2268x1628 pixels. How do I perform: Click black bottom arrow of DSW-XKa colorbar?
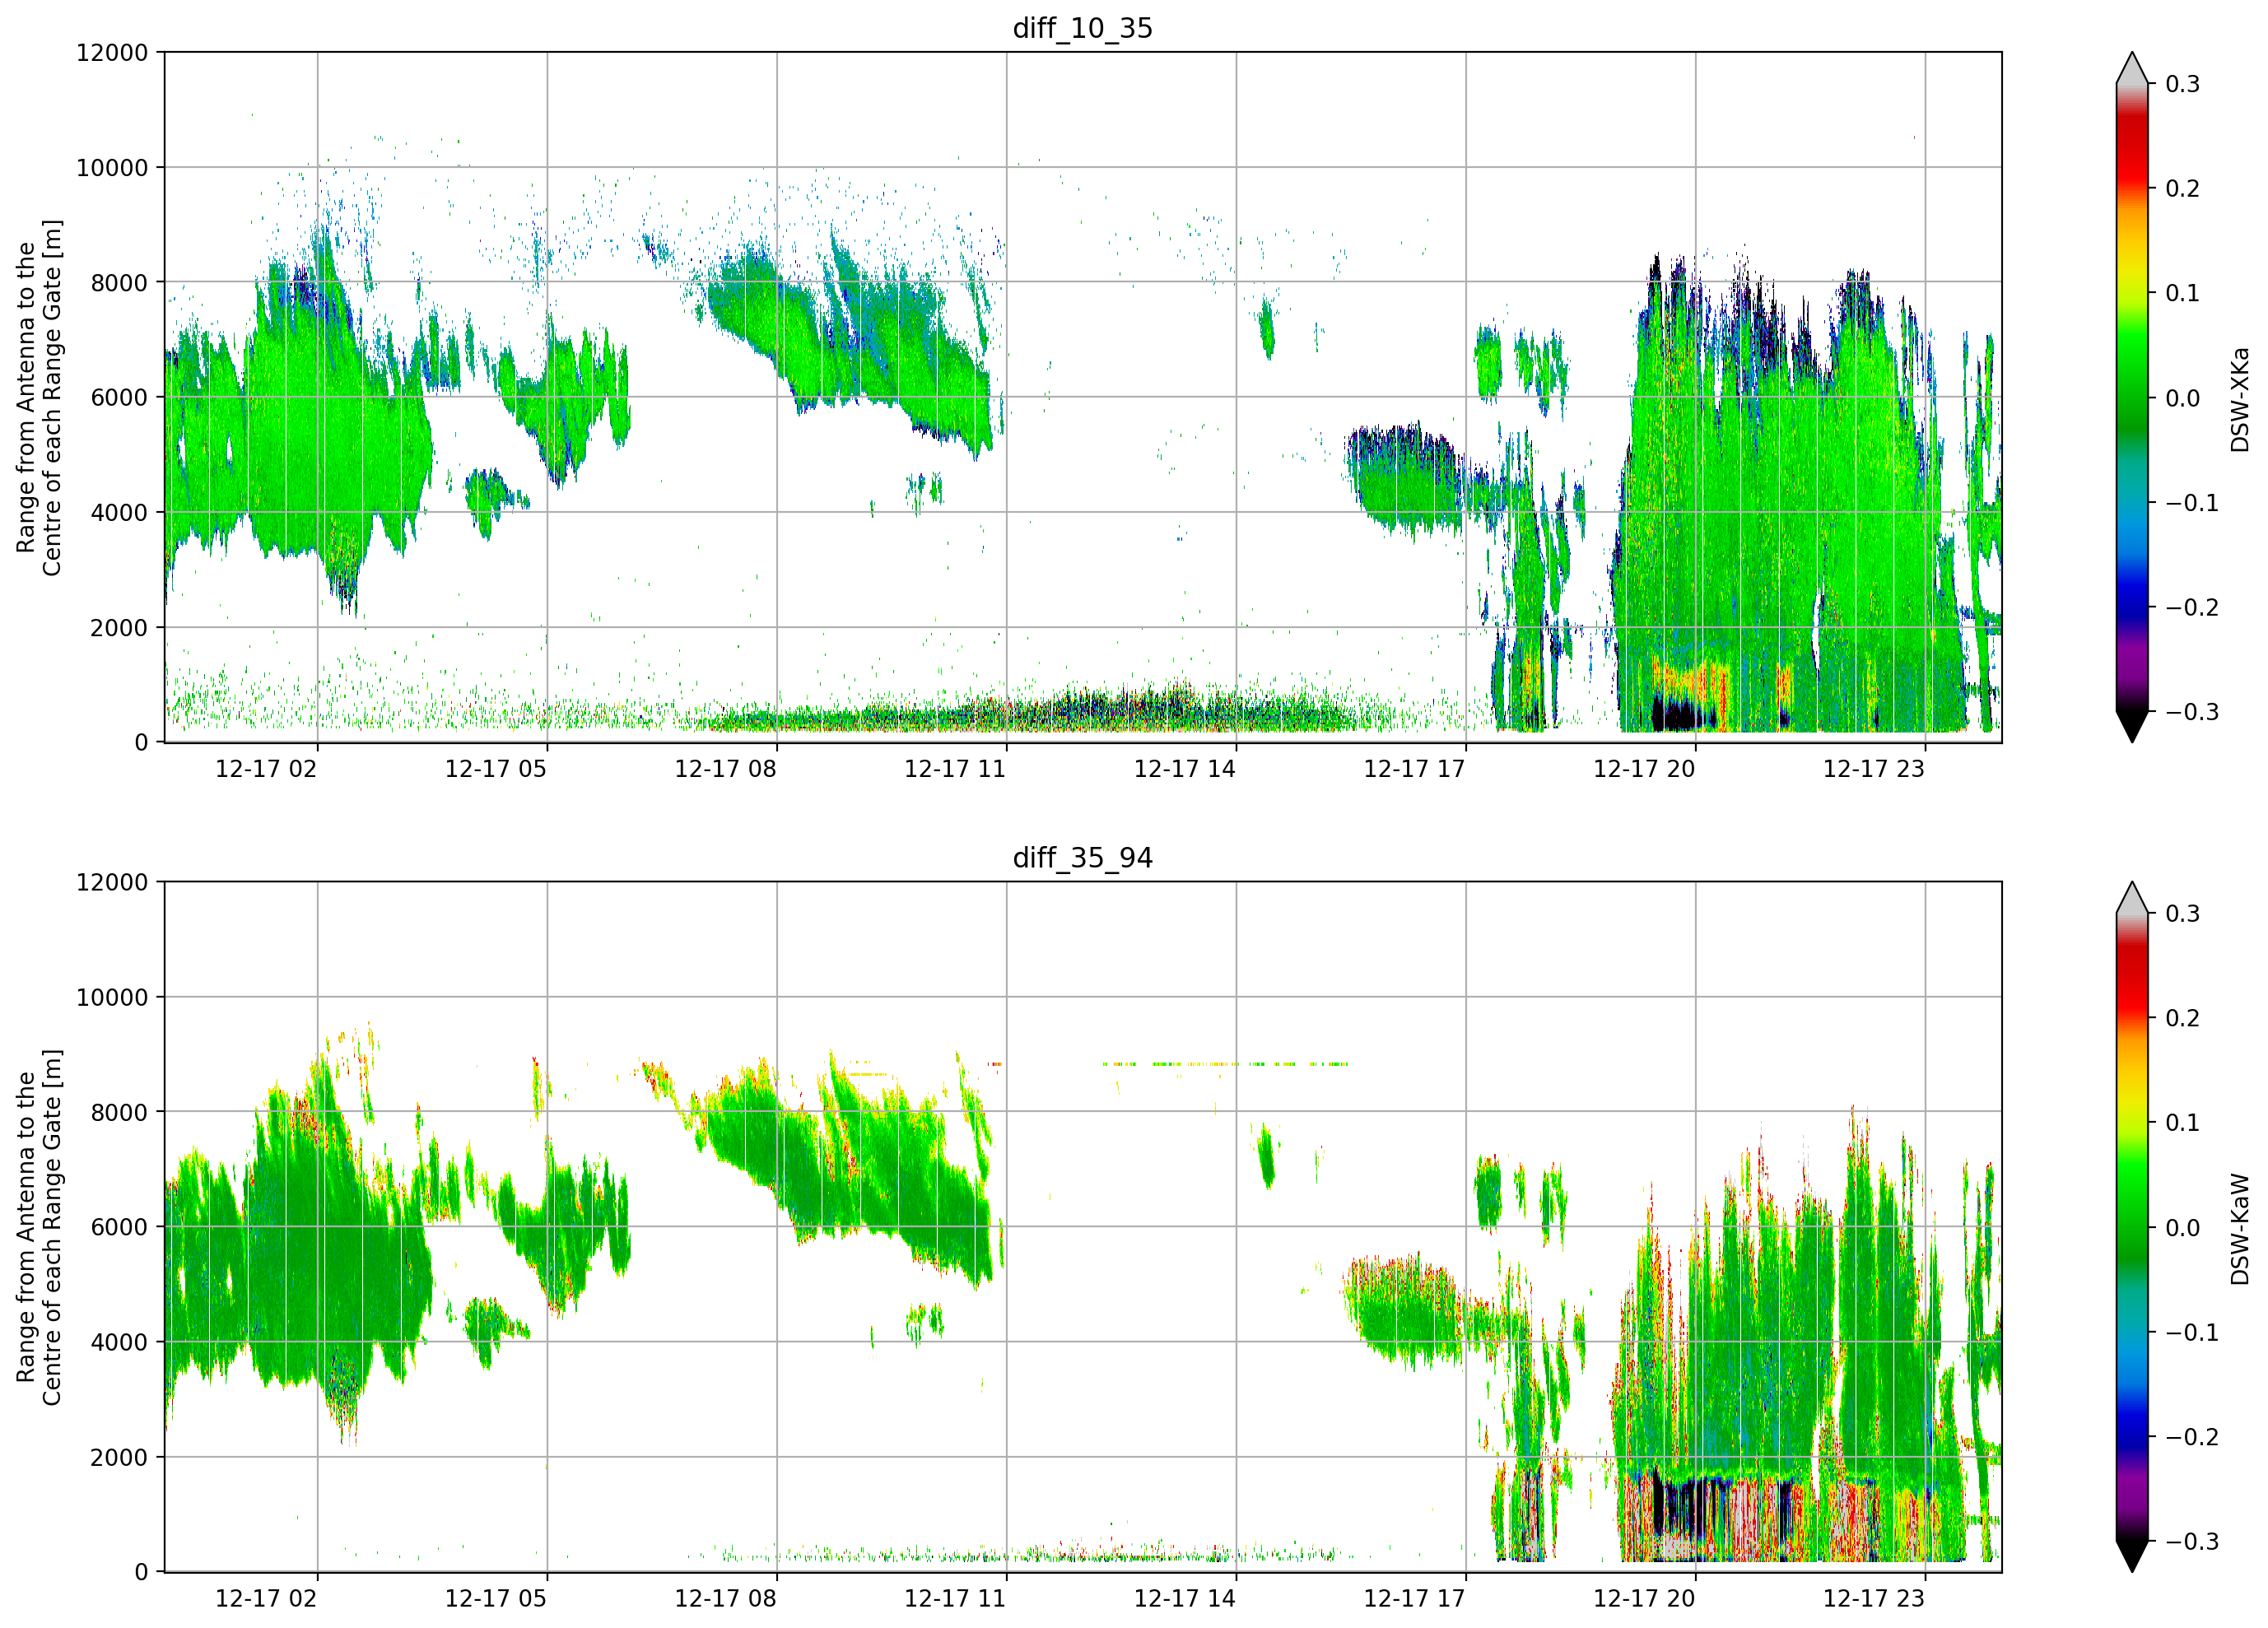(2132, 726)
